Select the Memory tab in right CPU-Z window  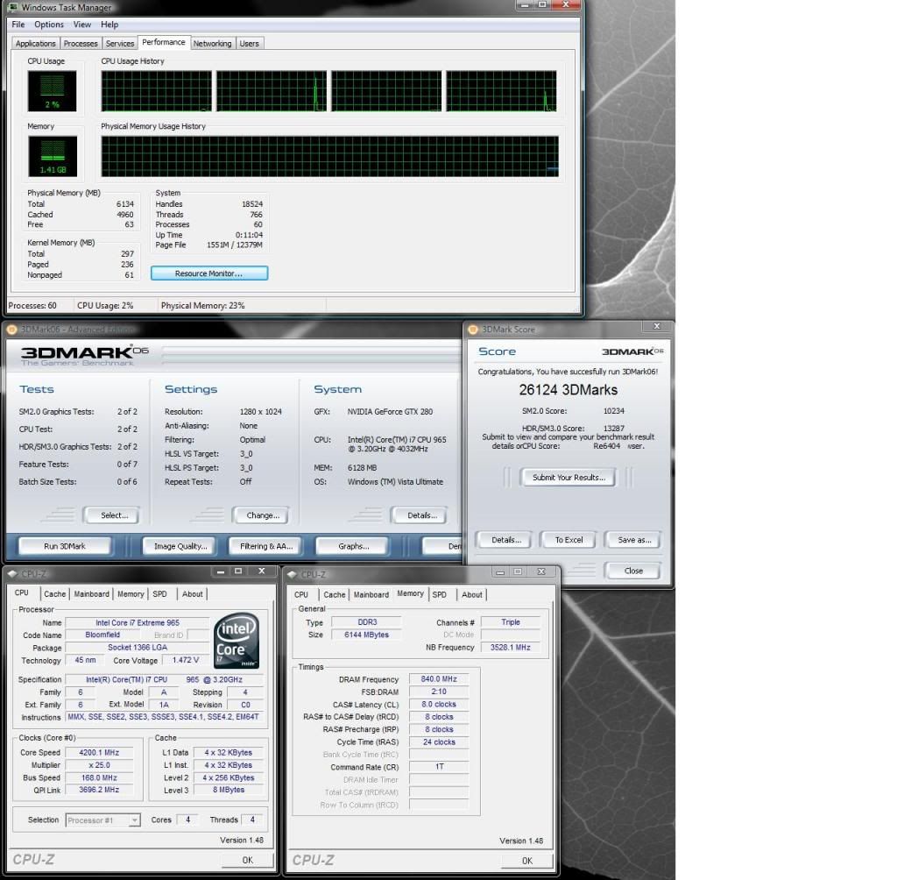tap(411, 593)
